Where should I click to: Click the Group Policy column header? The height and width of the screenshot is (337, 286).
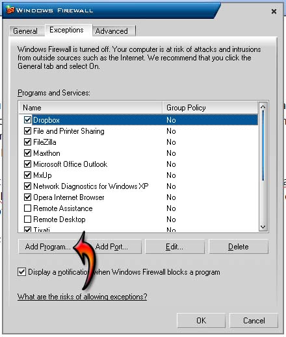[210, 108]
